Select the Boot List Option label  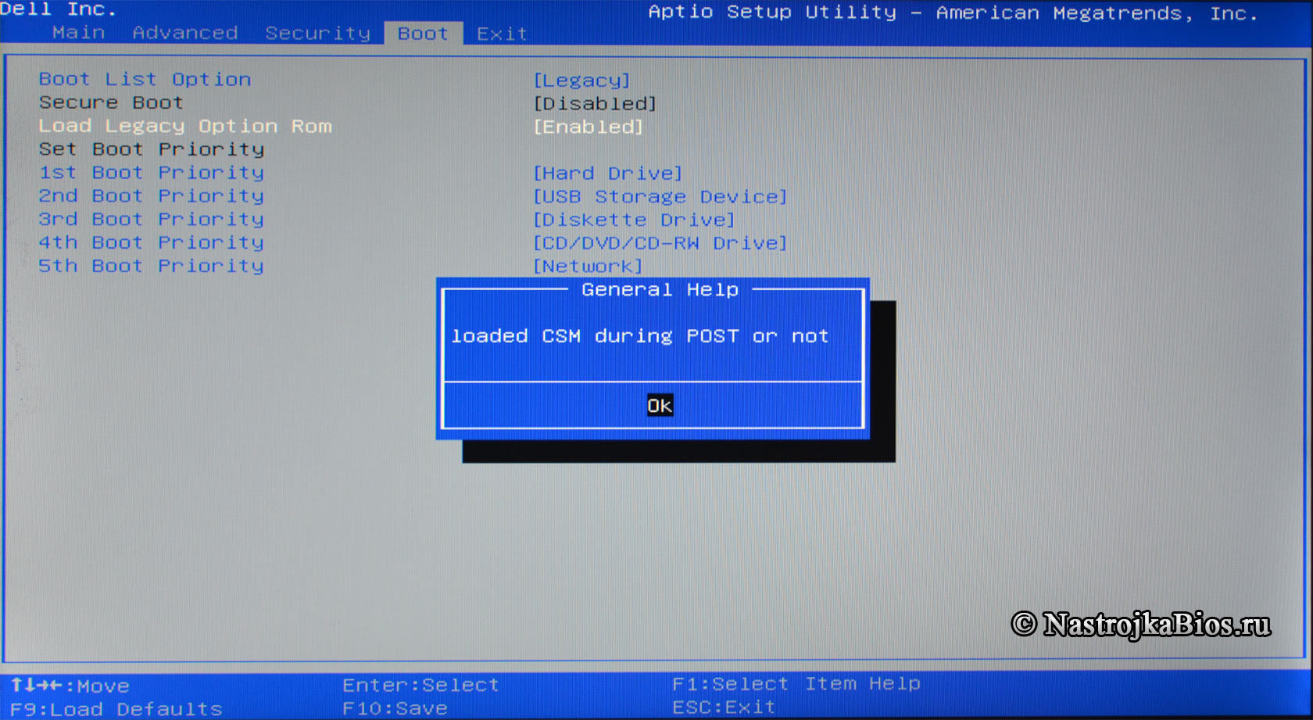[x=145, y=80]
